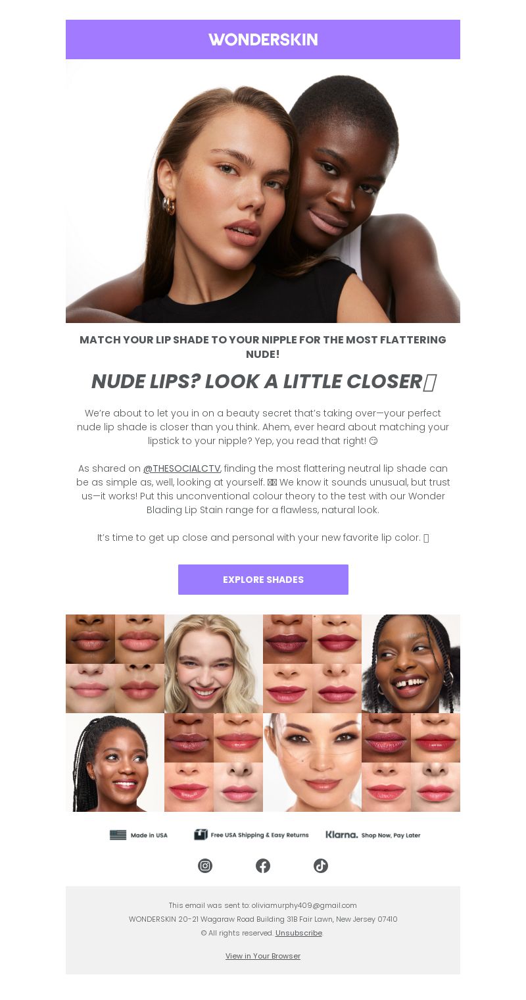Image resolution: width=526 pixels, height=1000 pixels.
Task: Click the Explore Shades button
Action: pos(263,580)
